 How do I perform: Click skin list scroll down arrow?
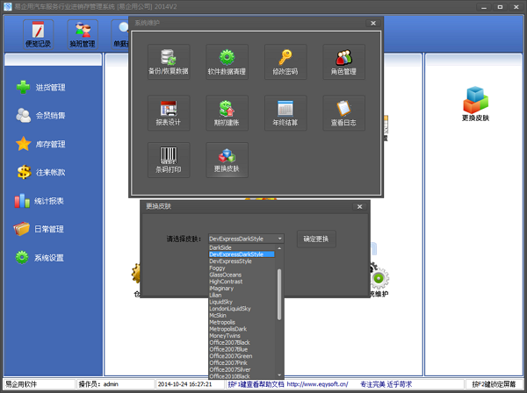(x=279, y=375)
